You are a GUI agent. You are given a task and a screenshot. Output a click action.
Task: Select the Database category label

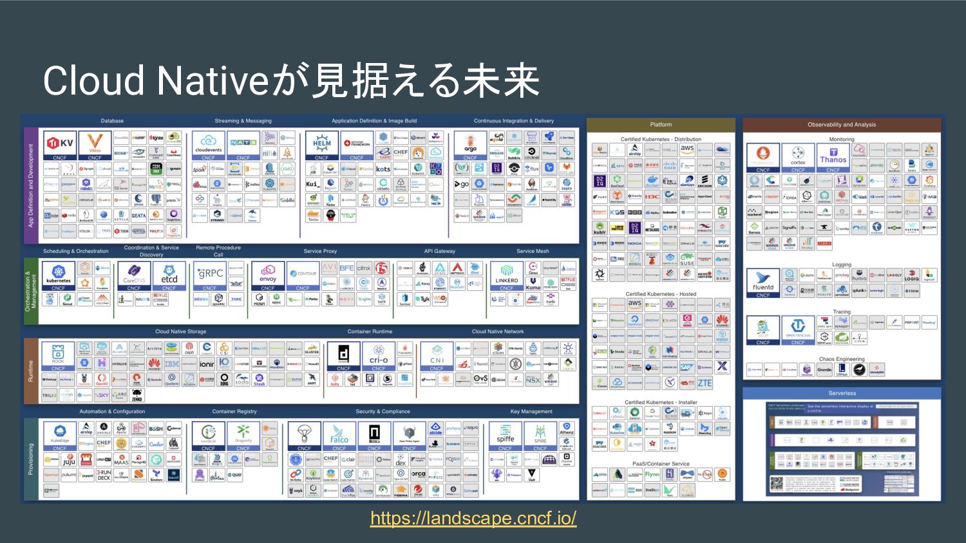[x=112, y=121]
